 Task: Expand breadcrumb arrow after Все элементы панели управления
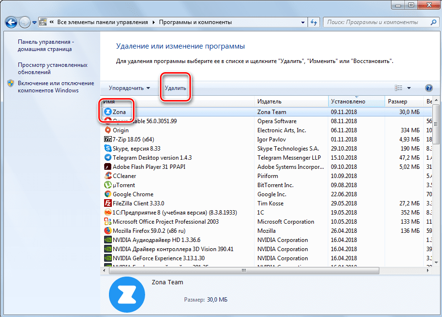154,22
